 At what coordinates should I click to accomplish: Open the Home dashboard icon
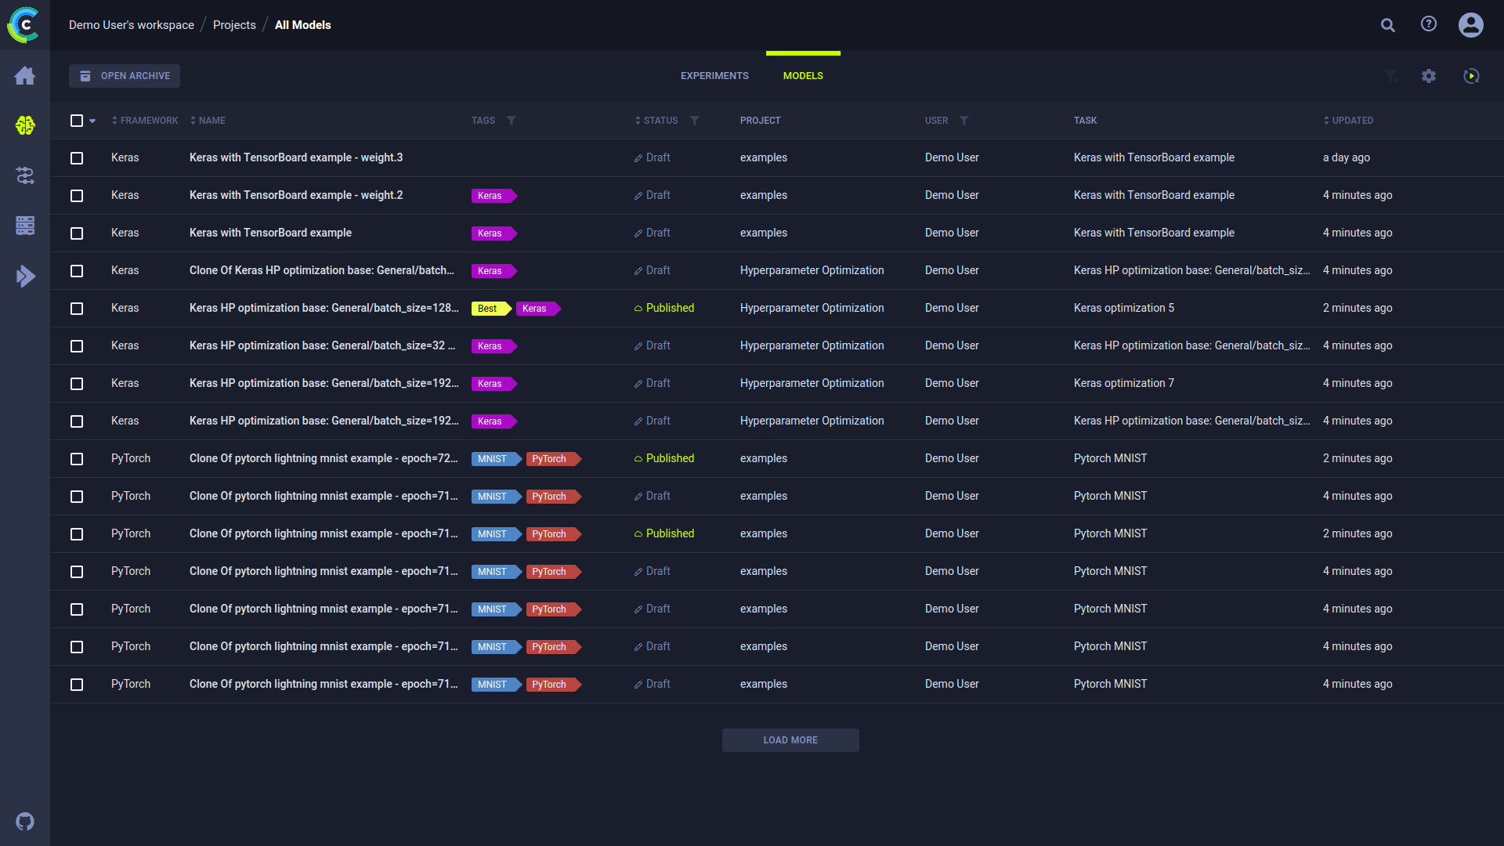pos(25,75)
